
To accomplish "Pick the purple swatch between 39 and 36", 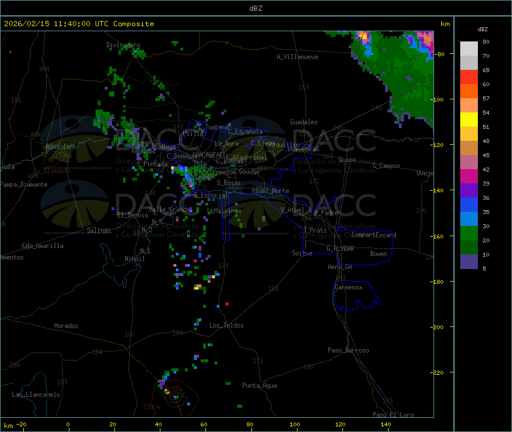I will [x=469, y=190].
